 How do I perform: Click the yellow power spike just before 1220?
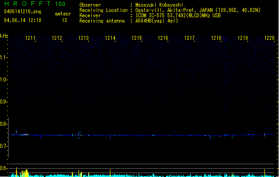264,173
